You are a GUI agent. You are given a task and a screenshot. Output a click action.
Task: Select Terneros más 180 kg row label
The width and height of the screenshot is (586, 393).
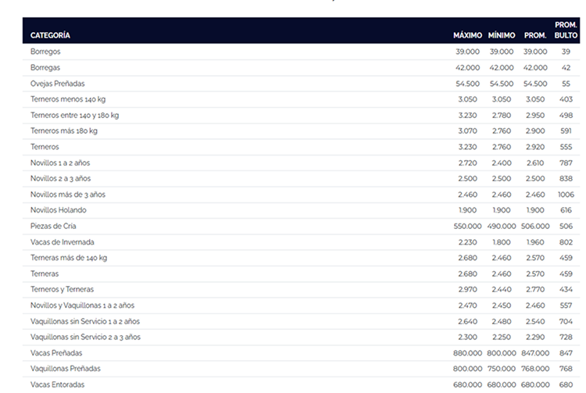(64, 131)
